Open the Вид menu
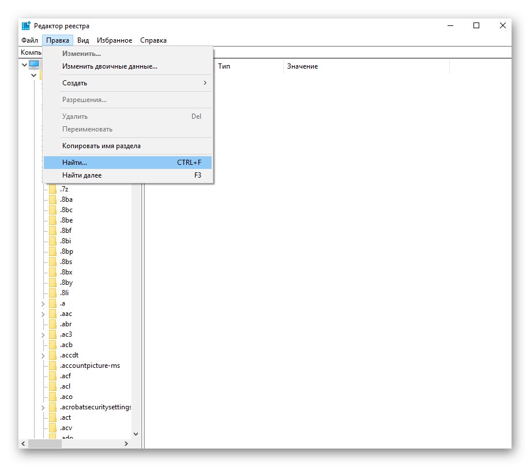Viewport: 530px width, 467px height. pos(83,40)
